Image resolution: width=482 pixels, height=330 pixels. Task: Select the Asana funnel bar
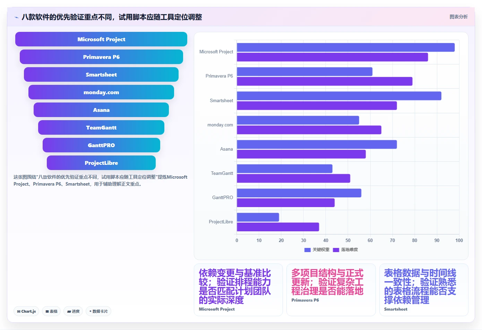(x=101, y=110)
